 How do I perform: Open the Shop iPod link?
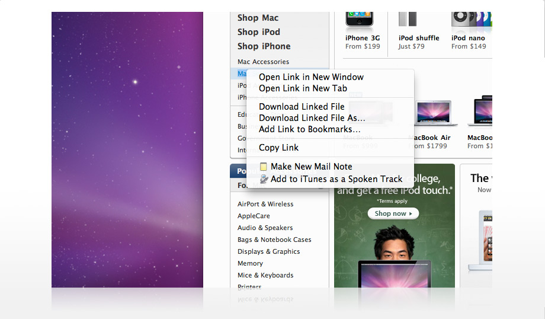pos(259,32)
